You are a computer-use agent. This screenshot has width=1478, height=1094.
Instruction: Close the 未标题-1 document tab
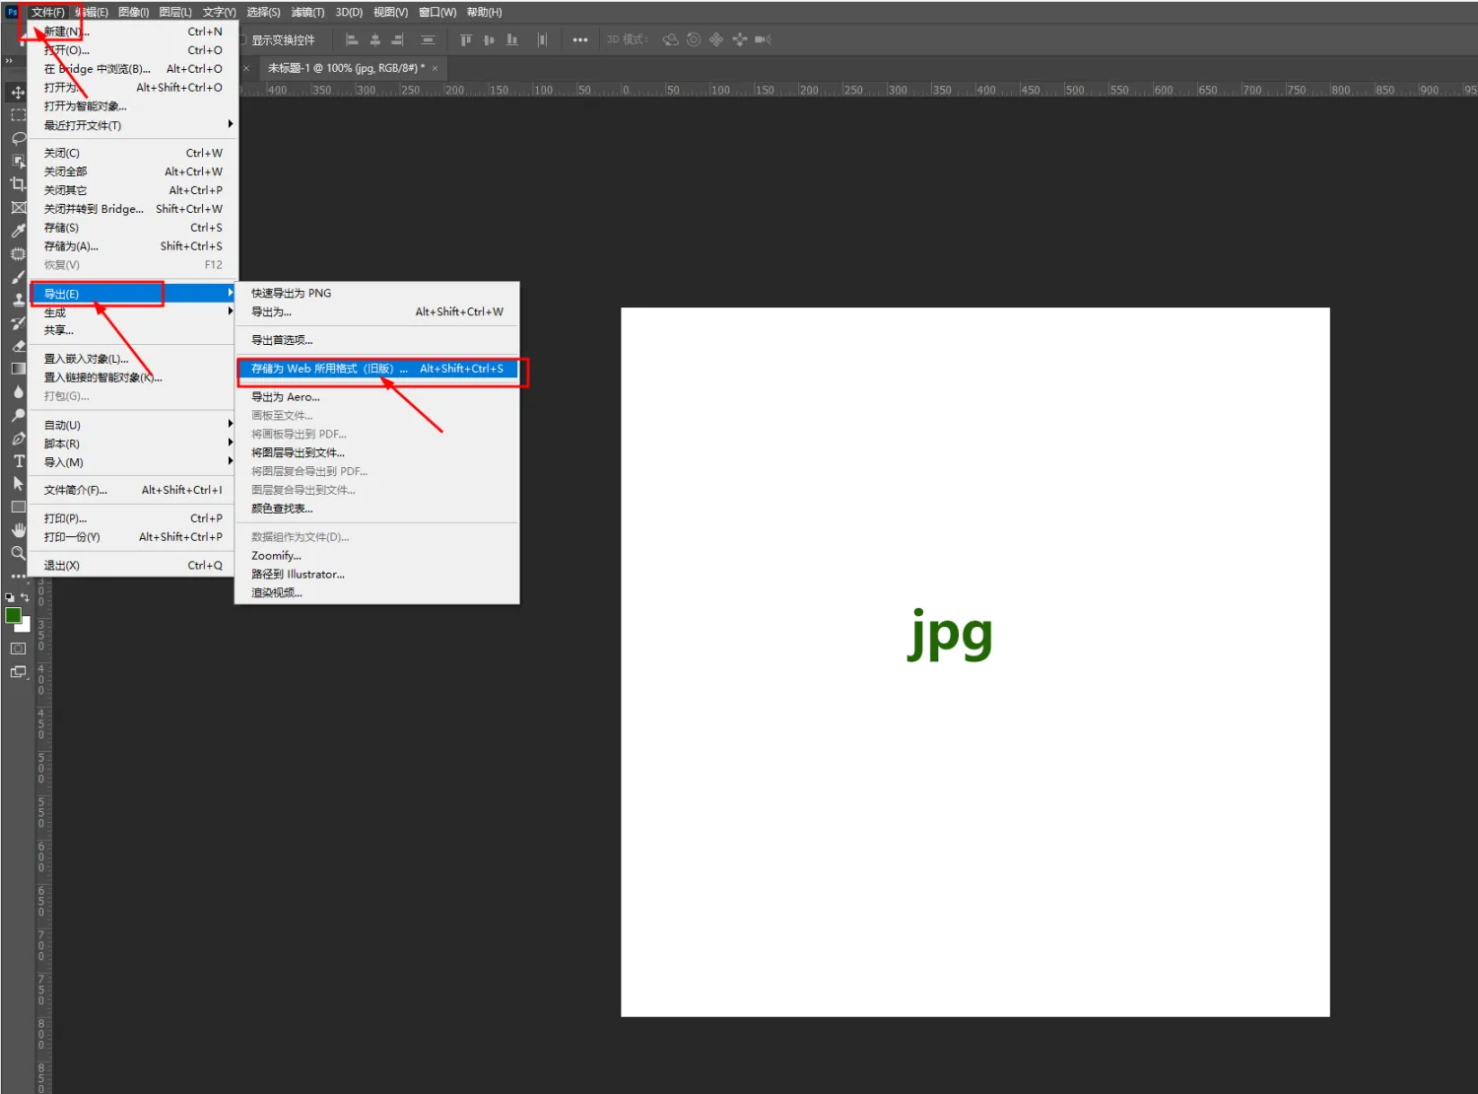click(x=435, y=68)
